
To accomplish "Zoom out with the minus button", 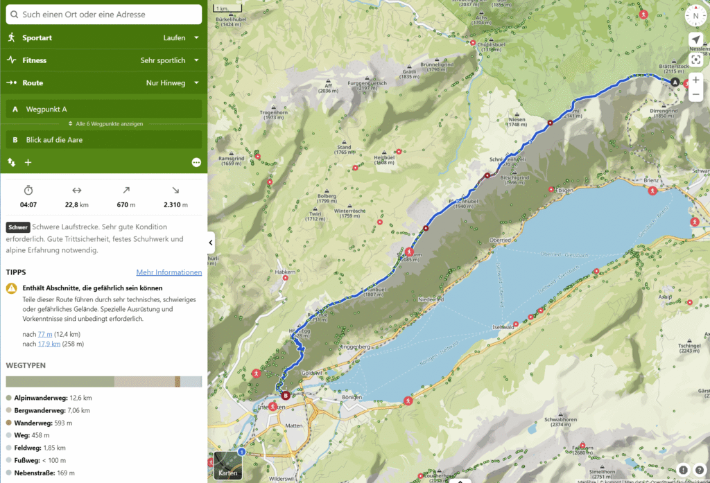I will 695,95.
